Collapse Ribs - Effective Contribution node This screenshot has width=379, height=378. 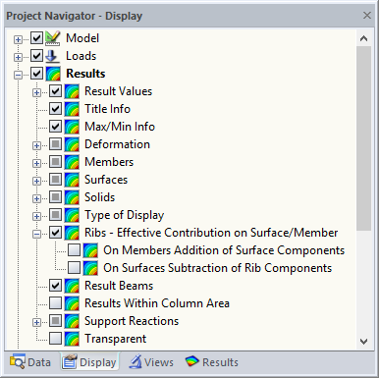point(36,234)
